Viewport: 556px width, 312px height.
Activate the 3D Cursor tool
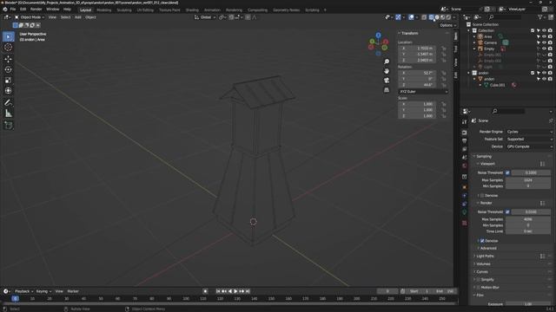point(8,47)
